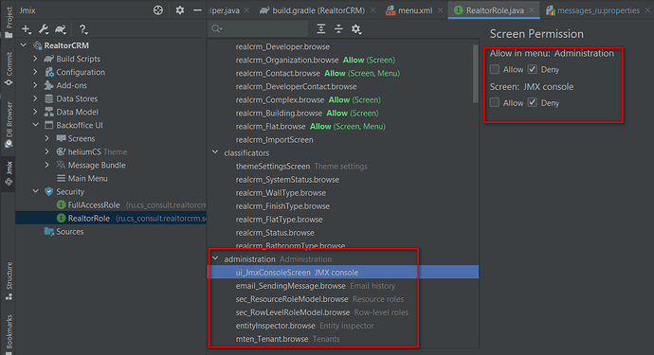Screen dimensions: 654x355
Task: Uncheck Deny for 'Allow in menu: Administration'
Action: (x=533, y=69)
